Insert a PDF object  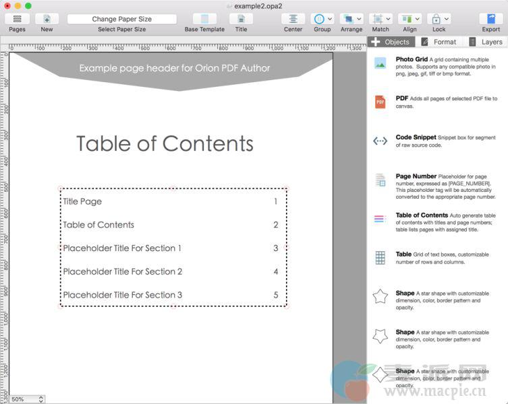click(380, 102)
